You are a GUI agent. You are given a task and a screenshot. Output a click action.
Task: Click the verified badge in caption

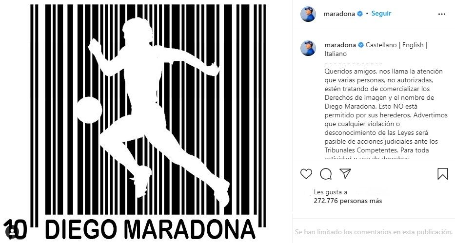click(361, 45)
